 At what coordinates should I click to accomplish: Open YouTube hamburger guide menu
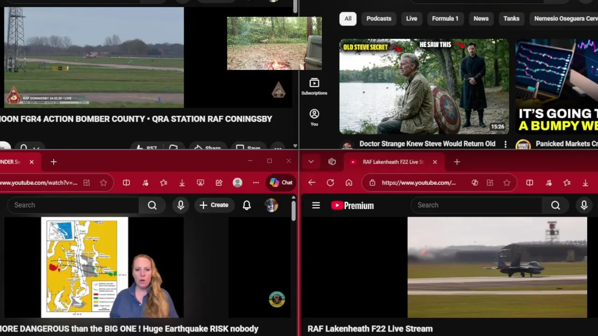pyautogui.click(x=316, y=205)
